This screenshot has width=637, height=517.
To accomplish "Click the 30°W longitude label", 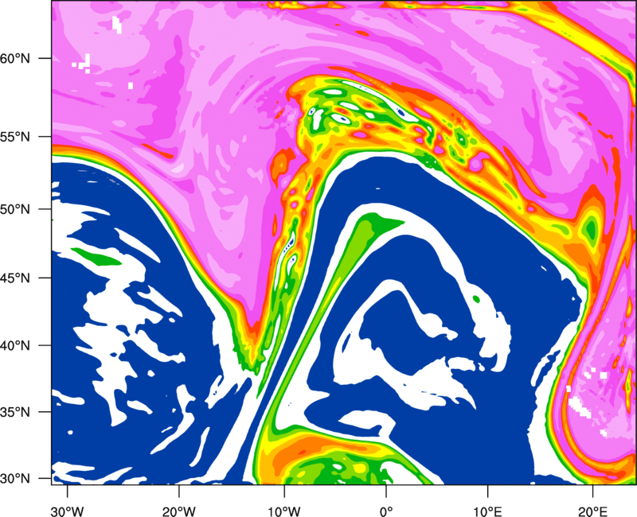I will click(x=68, y=511).
